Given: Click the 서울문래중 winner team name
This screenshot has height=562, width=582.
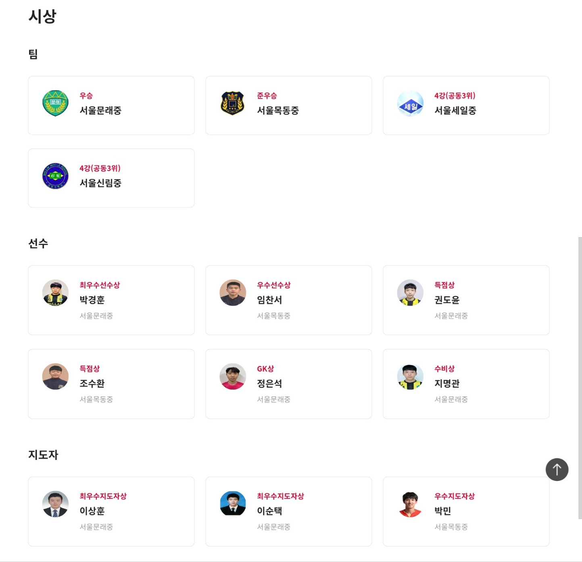Looking at the screenshot, I should click(x=100, y=111).
